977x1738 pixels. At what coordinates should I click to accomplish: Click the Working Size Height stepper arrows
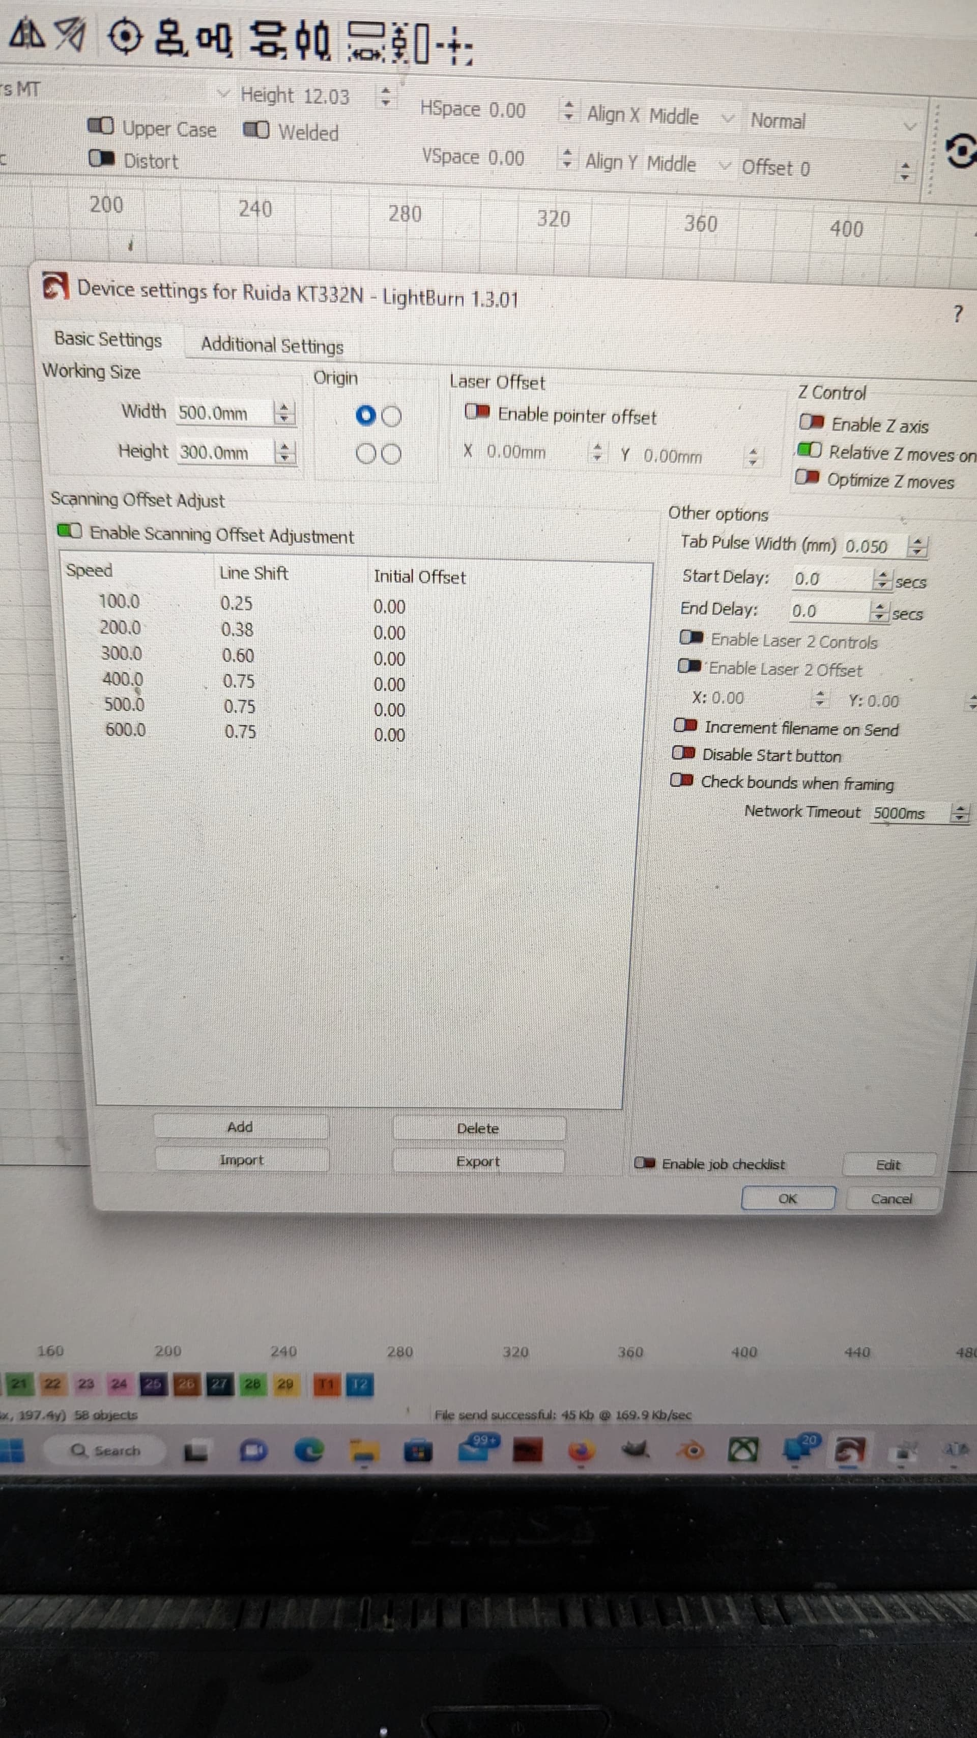pos(285,452)
